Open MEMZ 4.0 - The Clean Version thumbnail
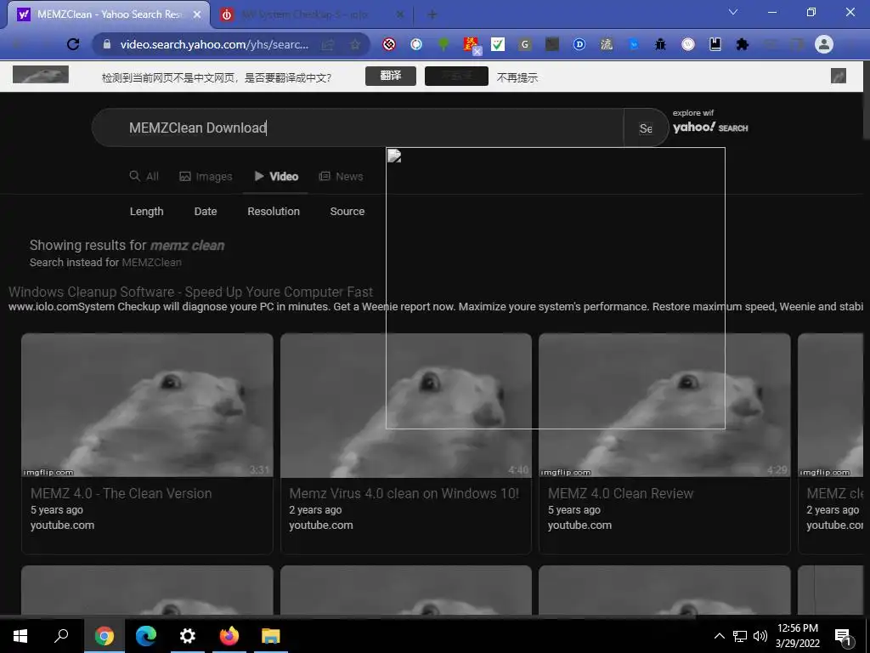The image size is (870, 653). click(x=147, y=405)
